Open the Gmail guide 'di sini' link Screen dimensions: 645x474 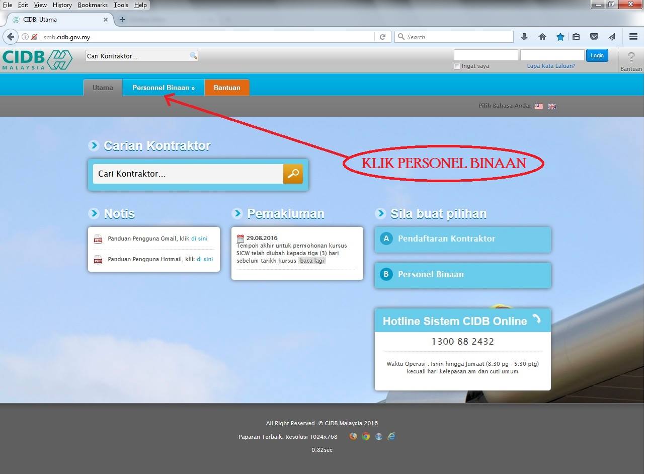(199, 239)
